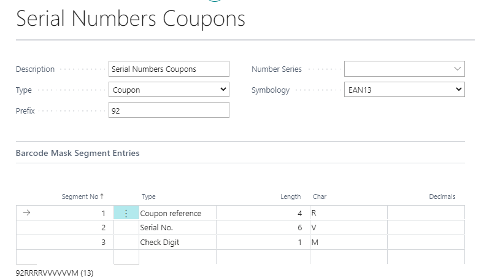Image resolution: width=492 pixels, height=280 pixels.
Task: Select the Coupon reference type cell
Action: tap(177, 213)
